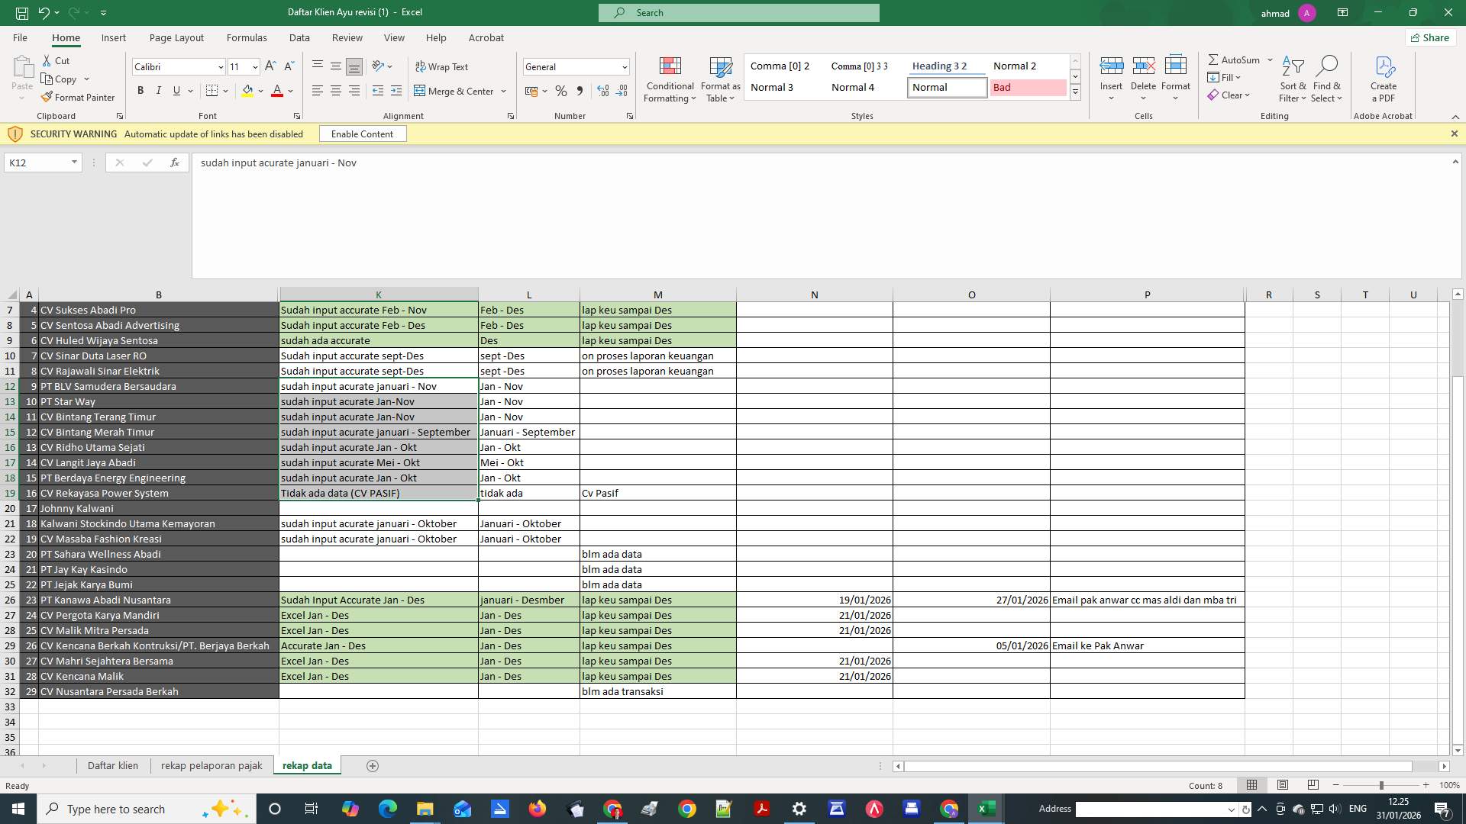
Task: Toggle italic formatting
Action: point(159,91)
